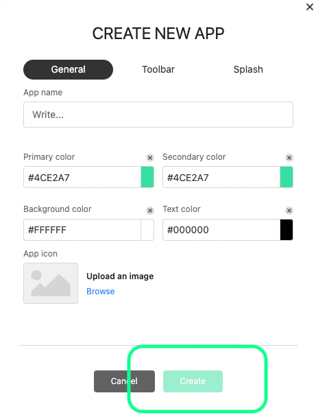This screenshot has height=415, width=316.
Task: Clear the Secondary color value icon
Action: (x=289, y=158)
